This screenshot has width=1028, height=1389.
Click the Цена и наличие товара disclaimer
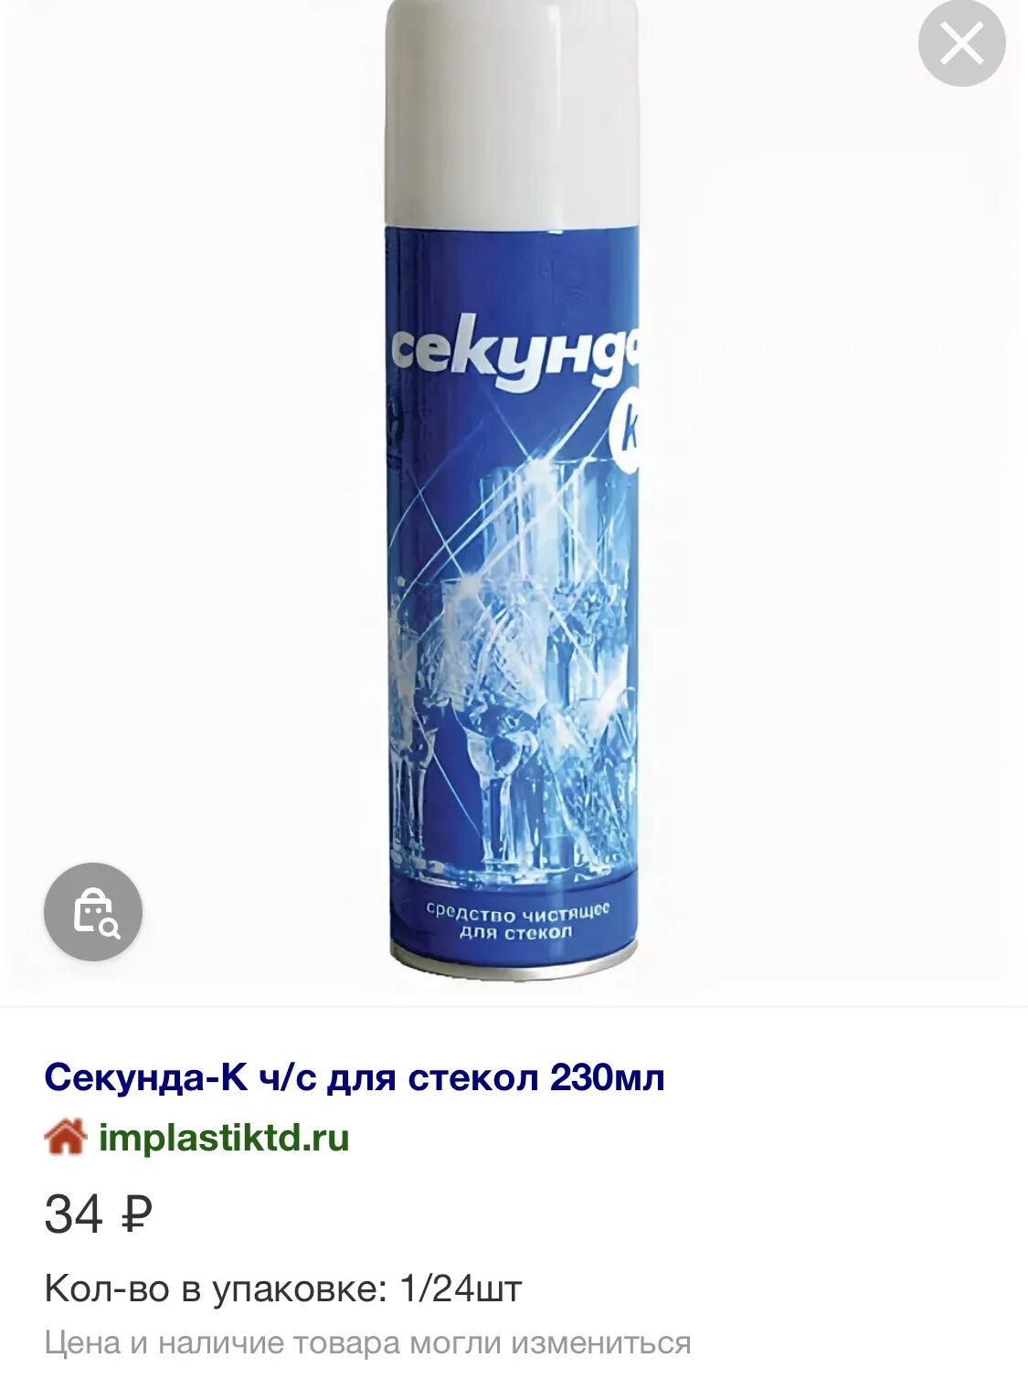367,1343
